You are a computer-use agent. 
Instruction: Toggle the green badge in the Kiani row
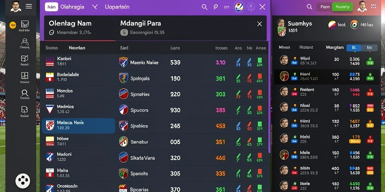click(x=370, y=76)
